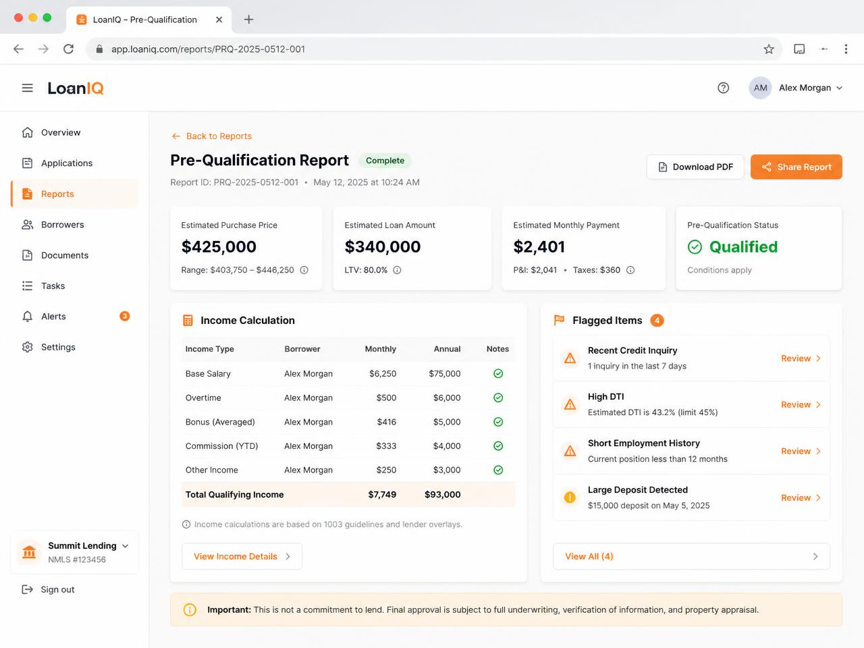864x648 pixels.
Task: Click the LoanIQ logo
Action: [x=76, y=88]
